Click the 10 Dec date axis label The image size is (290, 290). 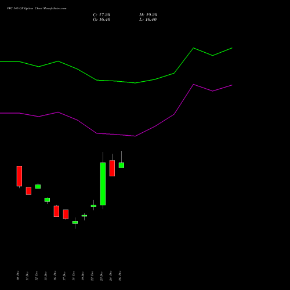coord(18,275)
